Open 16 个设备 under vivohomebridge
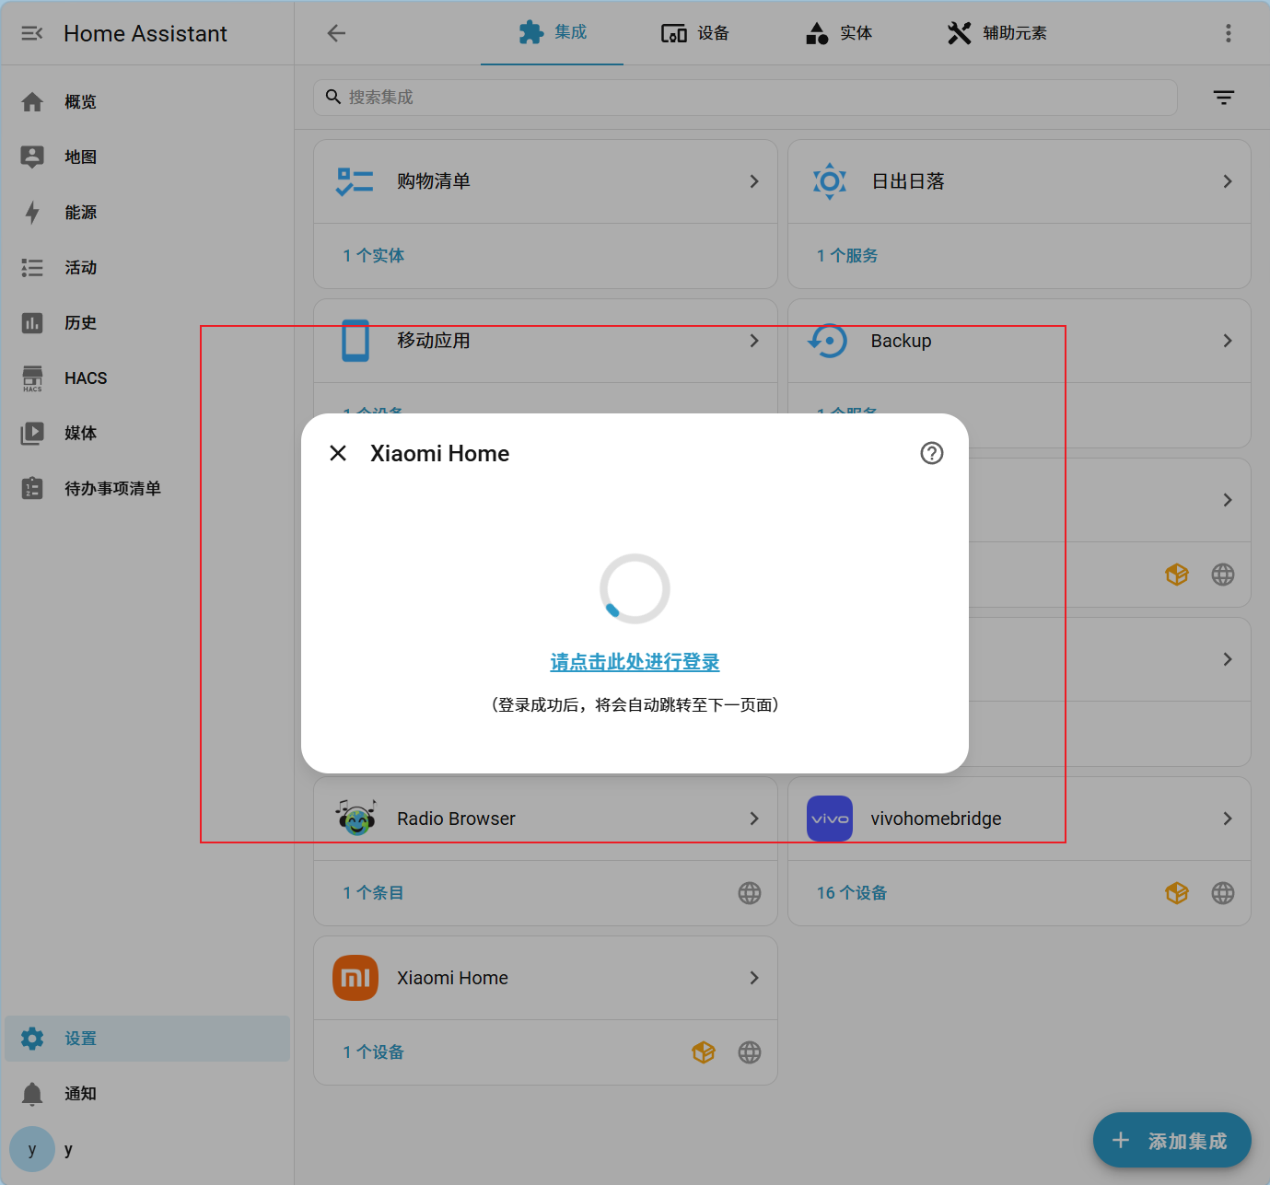The height and width of the screenshot is (1185, 1270). [852, 893]
